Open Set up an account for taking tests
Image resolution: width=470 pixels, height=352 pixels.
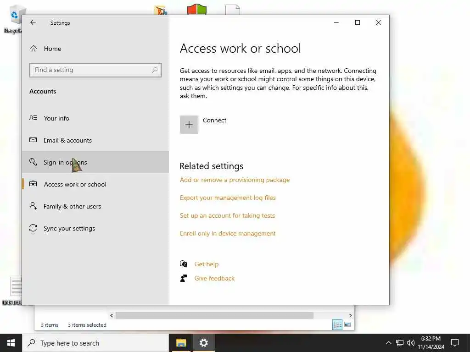(227, 215)
